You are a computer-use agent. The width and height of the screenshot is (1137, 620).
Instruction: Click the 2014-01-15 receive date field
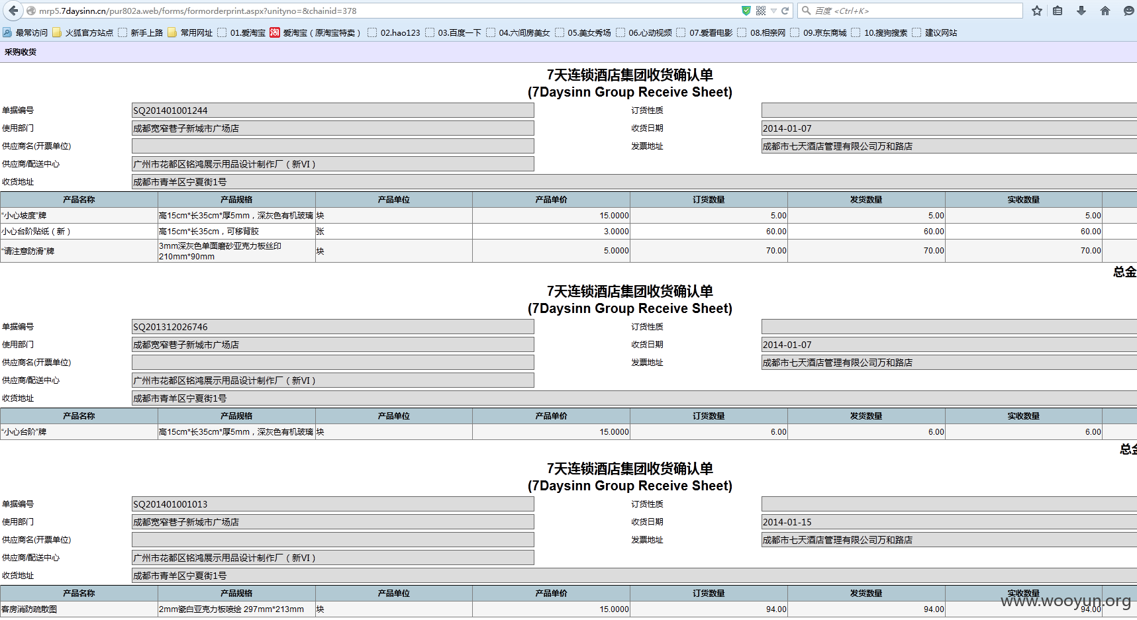click(949, 522)
